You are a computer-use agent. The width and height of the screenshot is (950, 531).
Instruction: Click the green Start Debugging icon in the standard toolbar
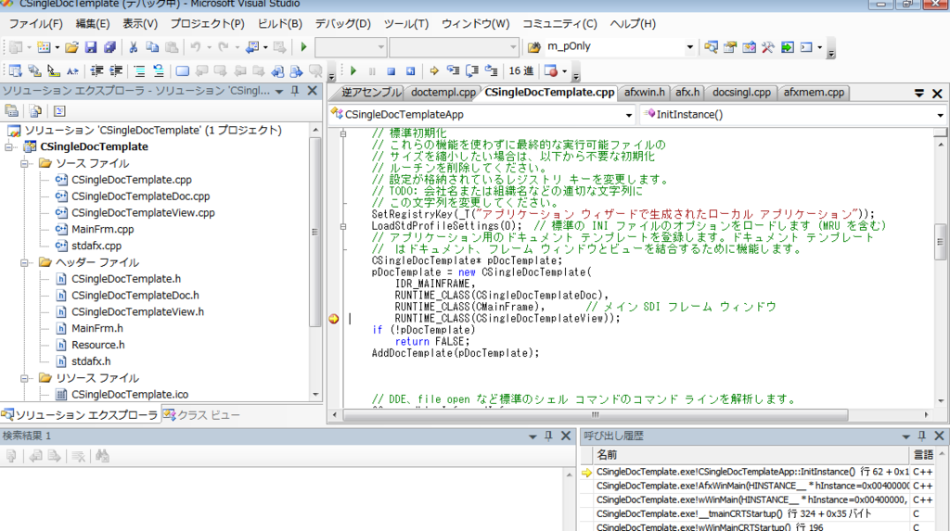(x=303, y=46)
